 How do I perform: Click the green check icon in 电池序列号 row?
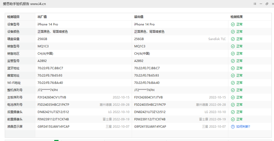click(233, 105)
